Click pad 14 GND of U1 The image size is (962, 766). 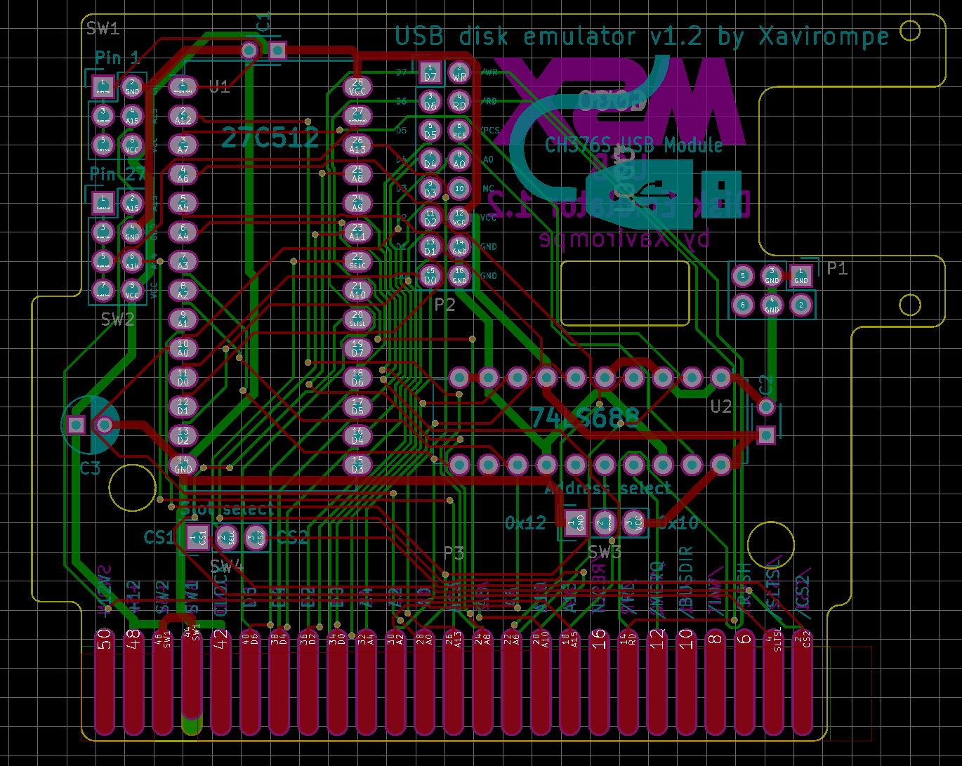(183, 464)
